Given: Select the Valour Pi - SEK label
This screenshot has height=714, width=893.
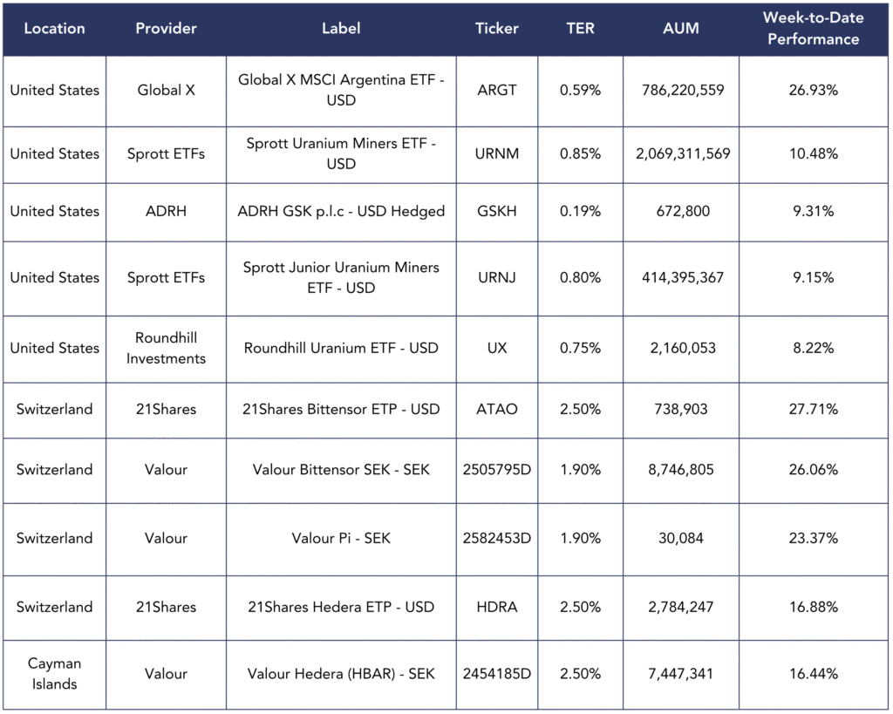Looking at the screenshot, I should point(341,538).
